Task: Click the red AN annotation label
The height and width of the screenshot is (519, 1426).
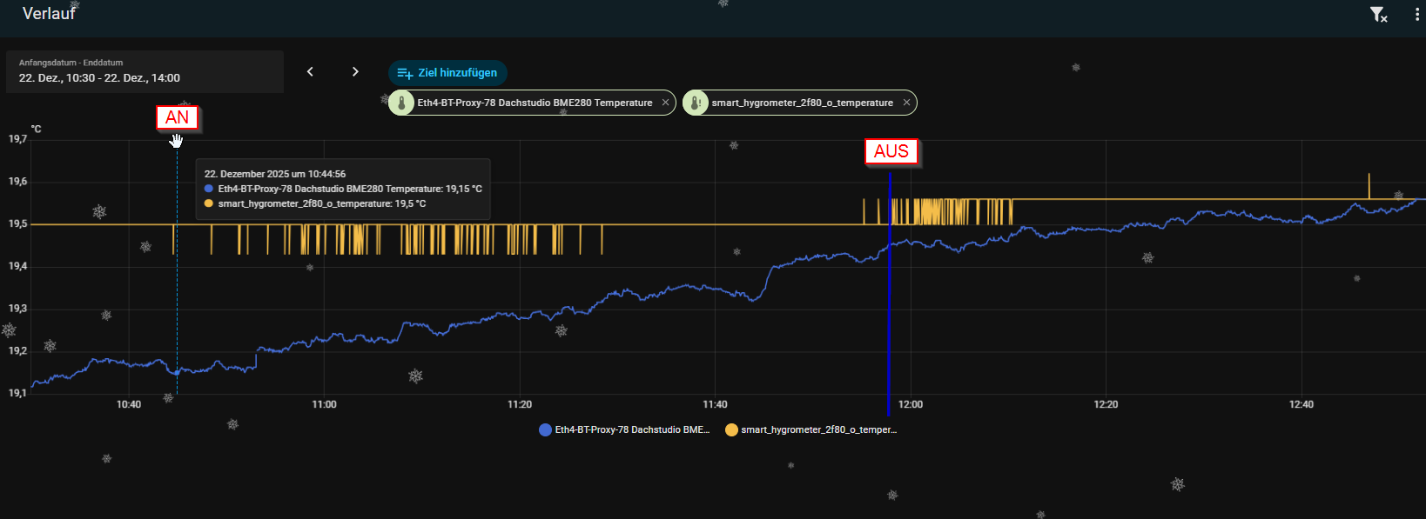Action: 178,117
